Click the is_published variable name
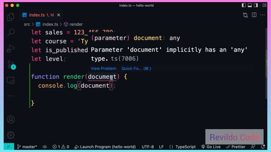Screen dimensions: 271x152 tap(66, 50)
